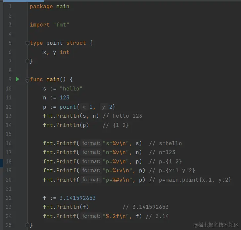Click the "fmt" import string

61,25
